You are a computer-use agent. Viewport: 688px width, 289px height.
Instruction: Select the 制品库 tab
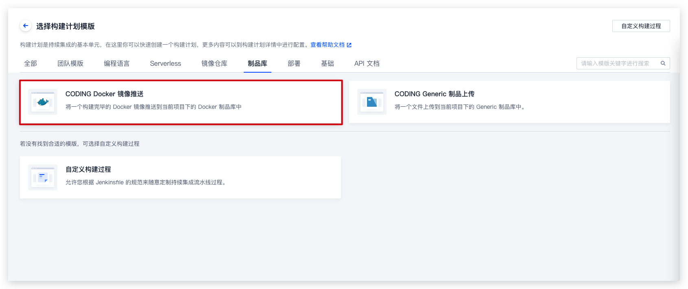pyautogui.click(x=258, y=63)
